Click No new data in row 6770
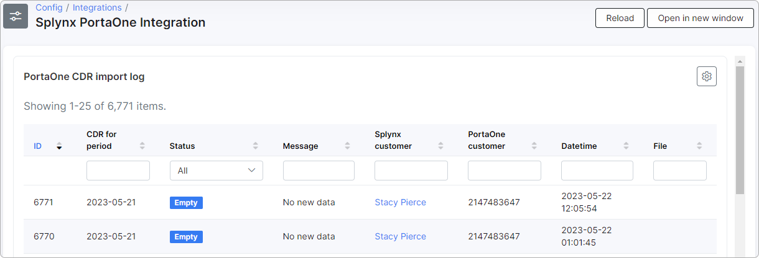Screen dimensions: 759x258 309,236
